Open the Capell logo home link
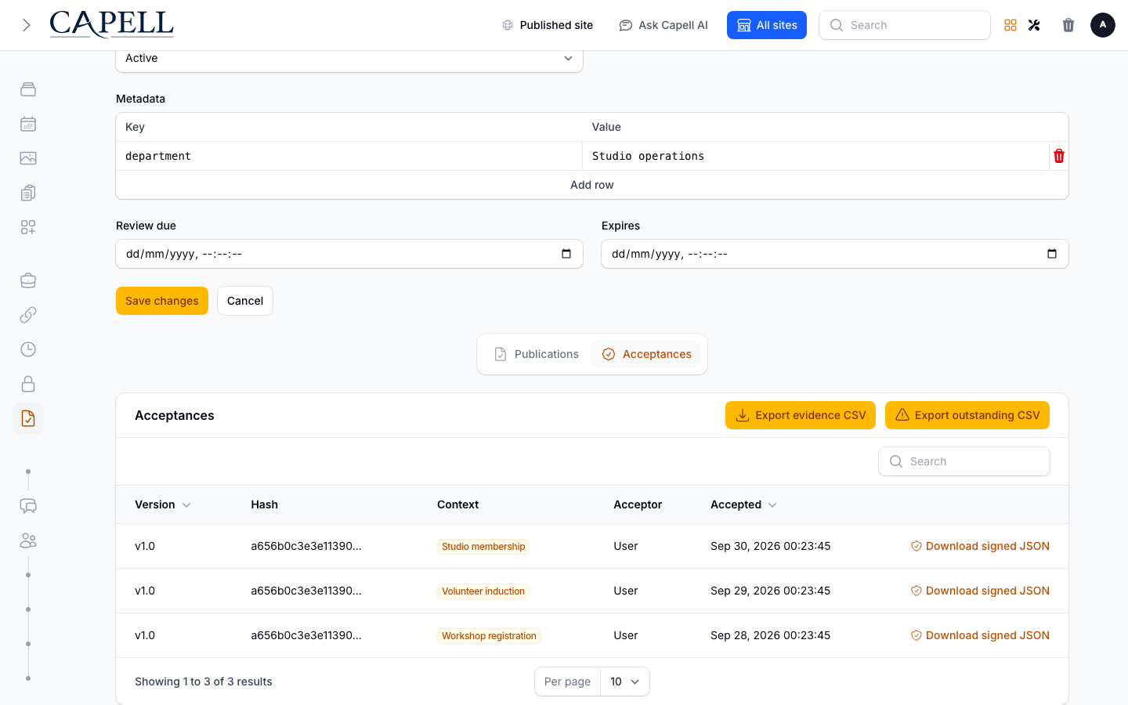This screenshot has height=705, width=1128. (x=112, y=24)
